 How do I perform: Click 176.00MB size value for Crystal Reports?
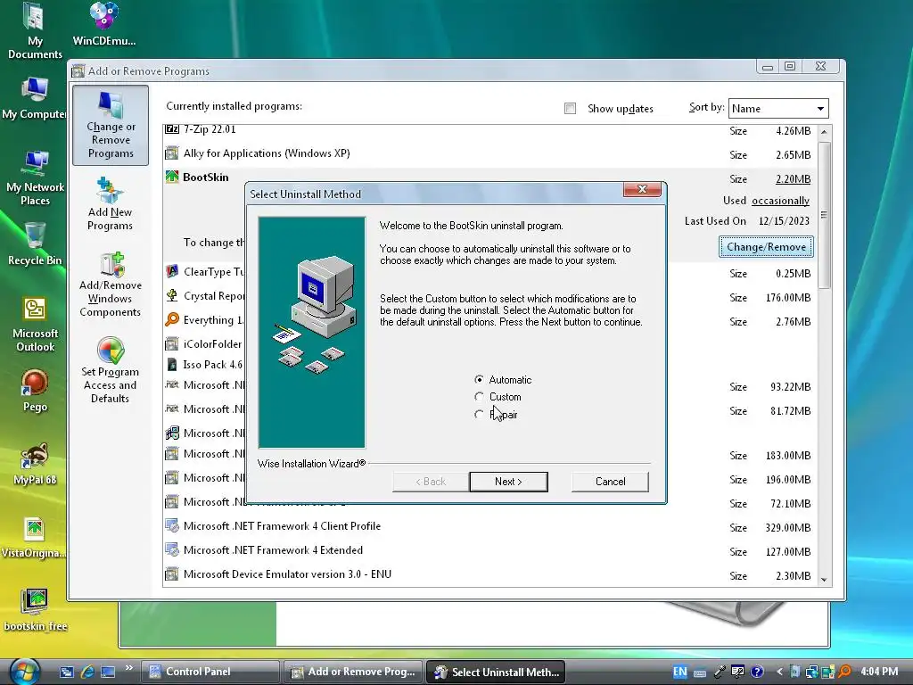click(788, 298)
